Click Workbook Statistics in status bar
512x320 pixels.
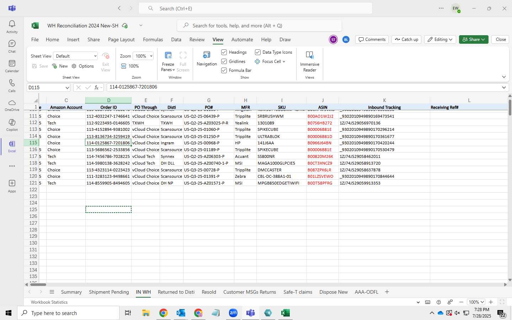pos(49,302)
